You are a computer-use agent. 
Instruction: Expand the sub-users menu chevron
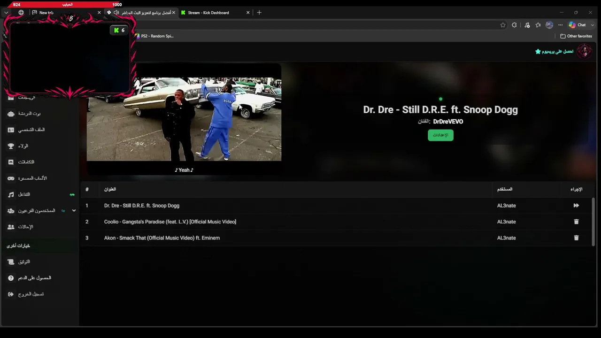tap(74, 211)
